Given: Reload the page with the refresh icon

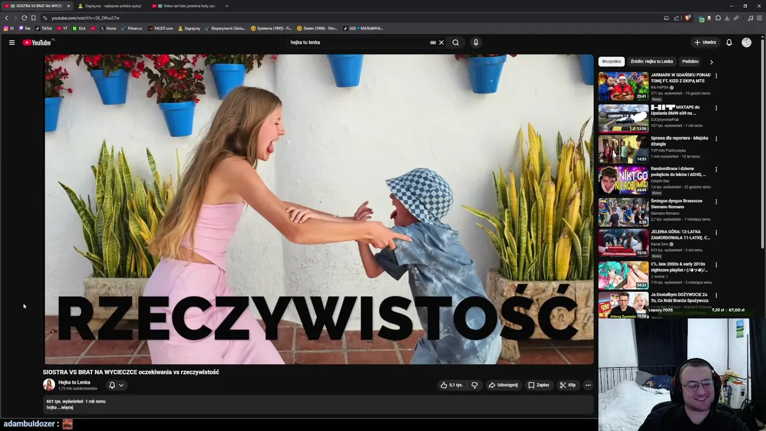Looking at the screenshot, I should (24, 18).
